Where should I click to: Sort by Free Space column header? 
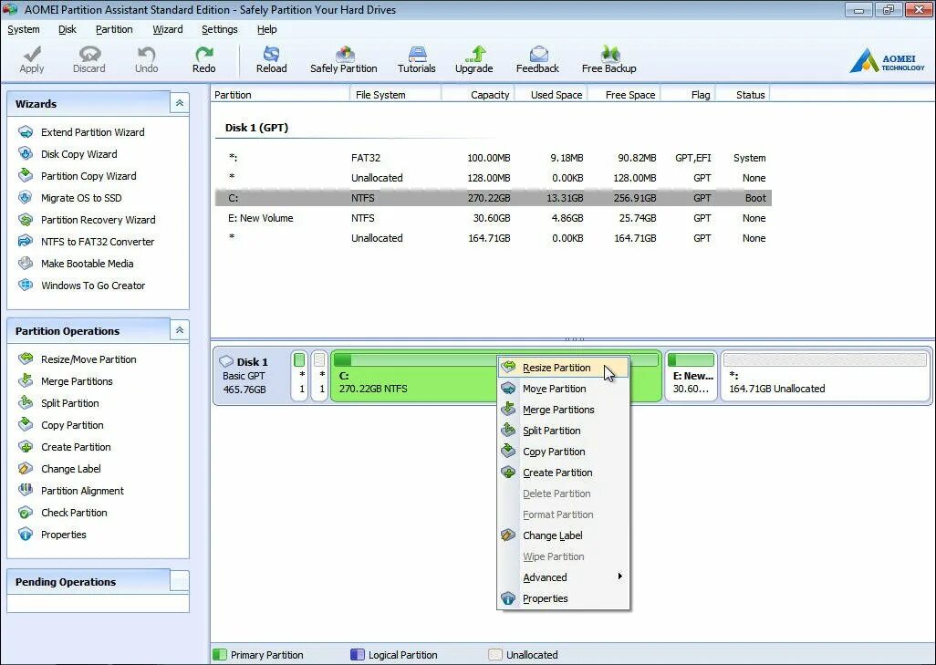click(624, 94)
